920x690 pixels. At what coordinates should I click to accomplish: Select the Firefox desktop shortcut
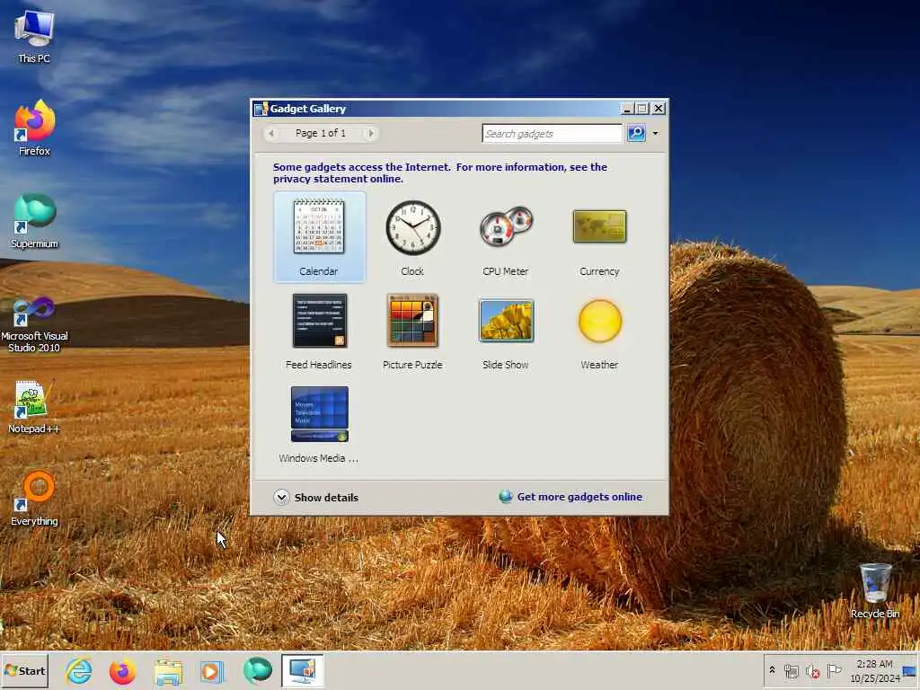pyautogui.click(x=34, y=128)
